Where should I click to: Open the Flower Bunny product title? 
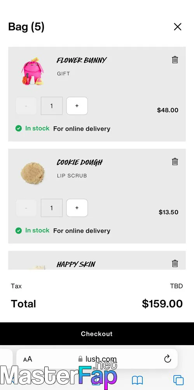(x=82, y=60)
